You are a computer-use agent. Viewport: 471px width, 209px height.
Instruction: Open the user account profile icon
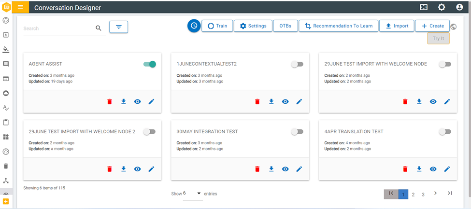tap(459, 8)
